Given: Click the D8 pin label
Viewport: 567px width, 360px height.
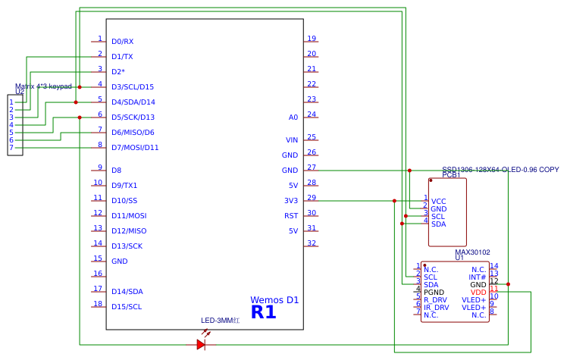Looking at the screenshot, I should 116,171.
